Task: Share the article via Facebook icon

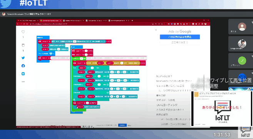Action: [23, 66]
